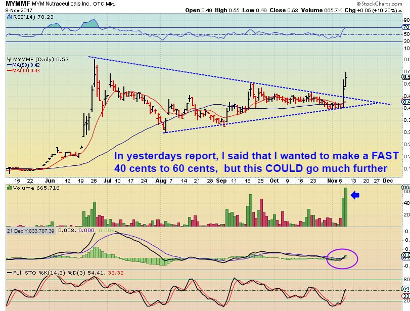410x311 pixels.
Task: Click the 90 level on RSI axis
Action: coord(406,20)
